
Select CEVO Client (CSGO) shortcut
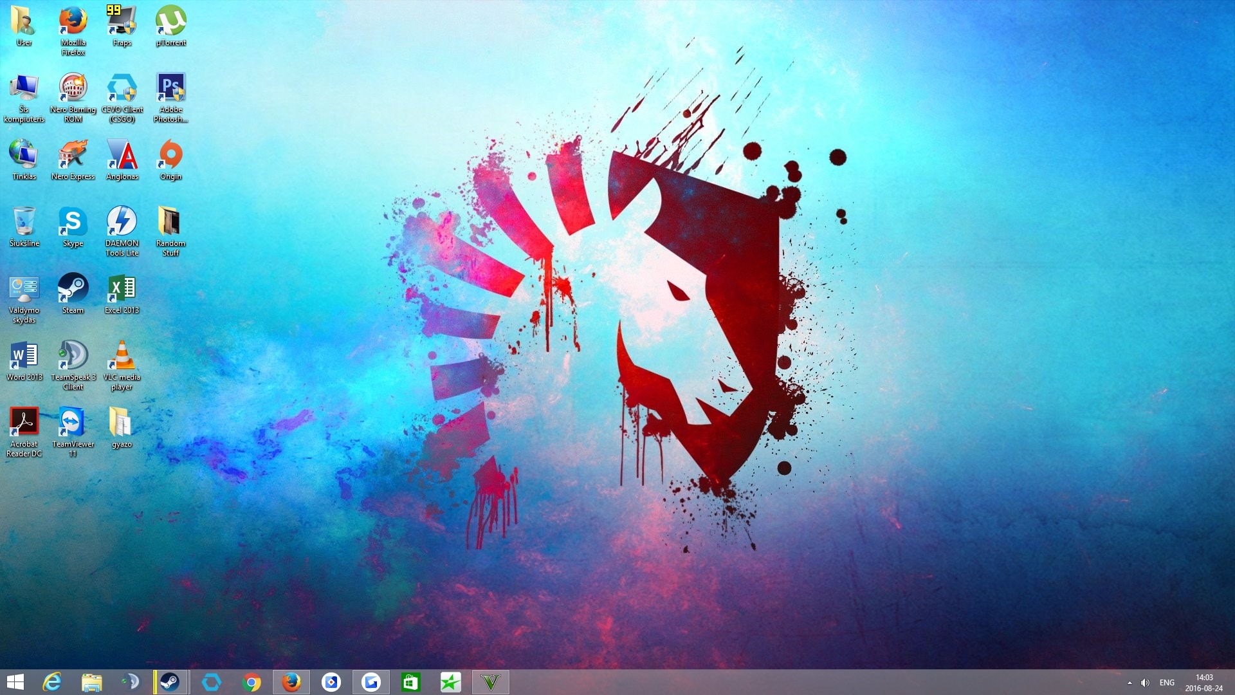[122, 88]
